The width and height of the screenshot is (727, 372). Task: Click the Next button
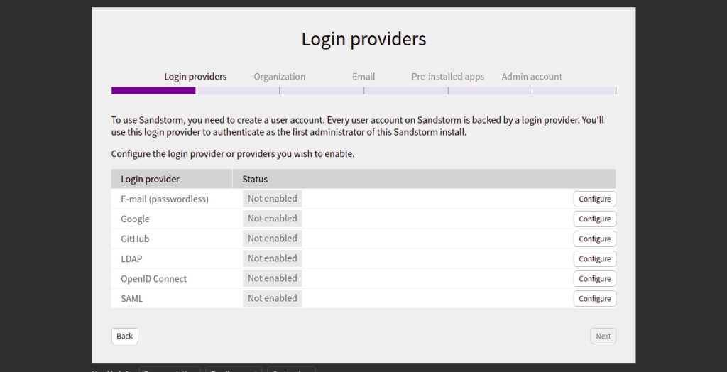[603, 337]
